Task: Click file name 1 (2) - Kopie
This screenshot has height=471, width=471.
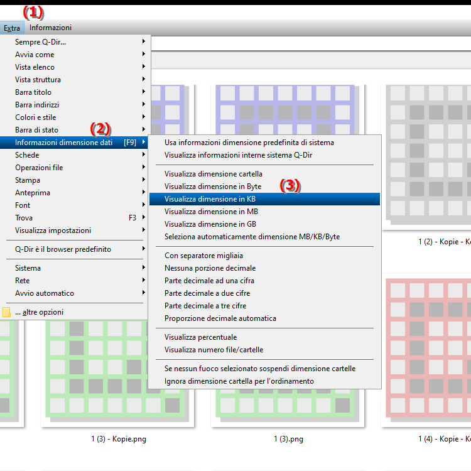Action: point(445,242)
